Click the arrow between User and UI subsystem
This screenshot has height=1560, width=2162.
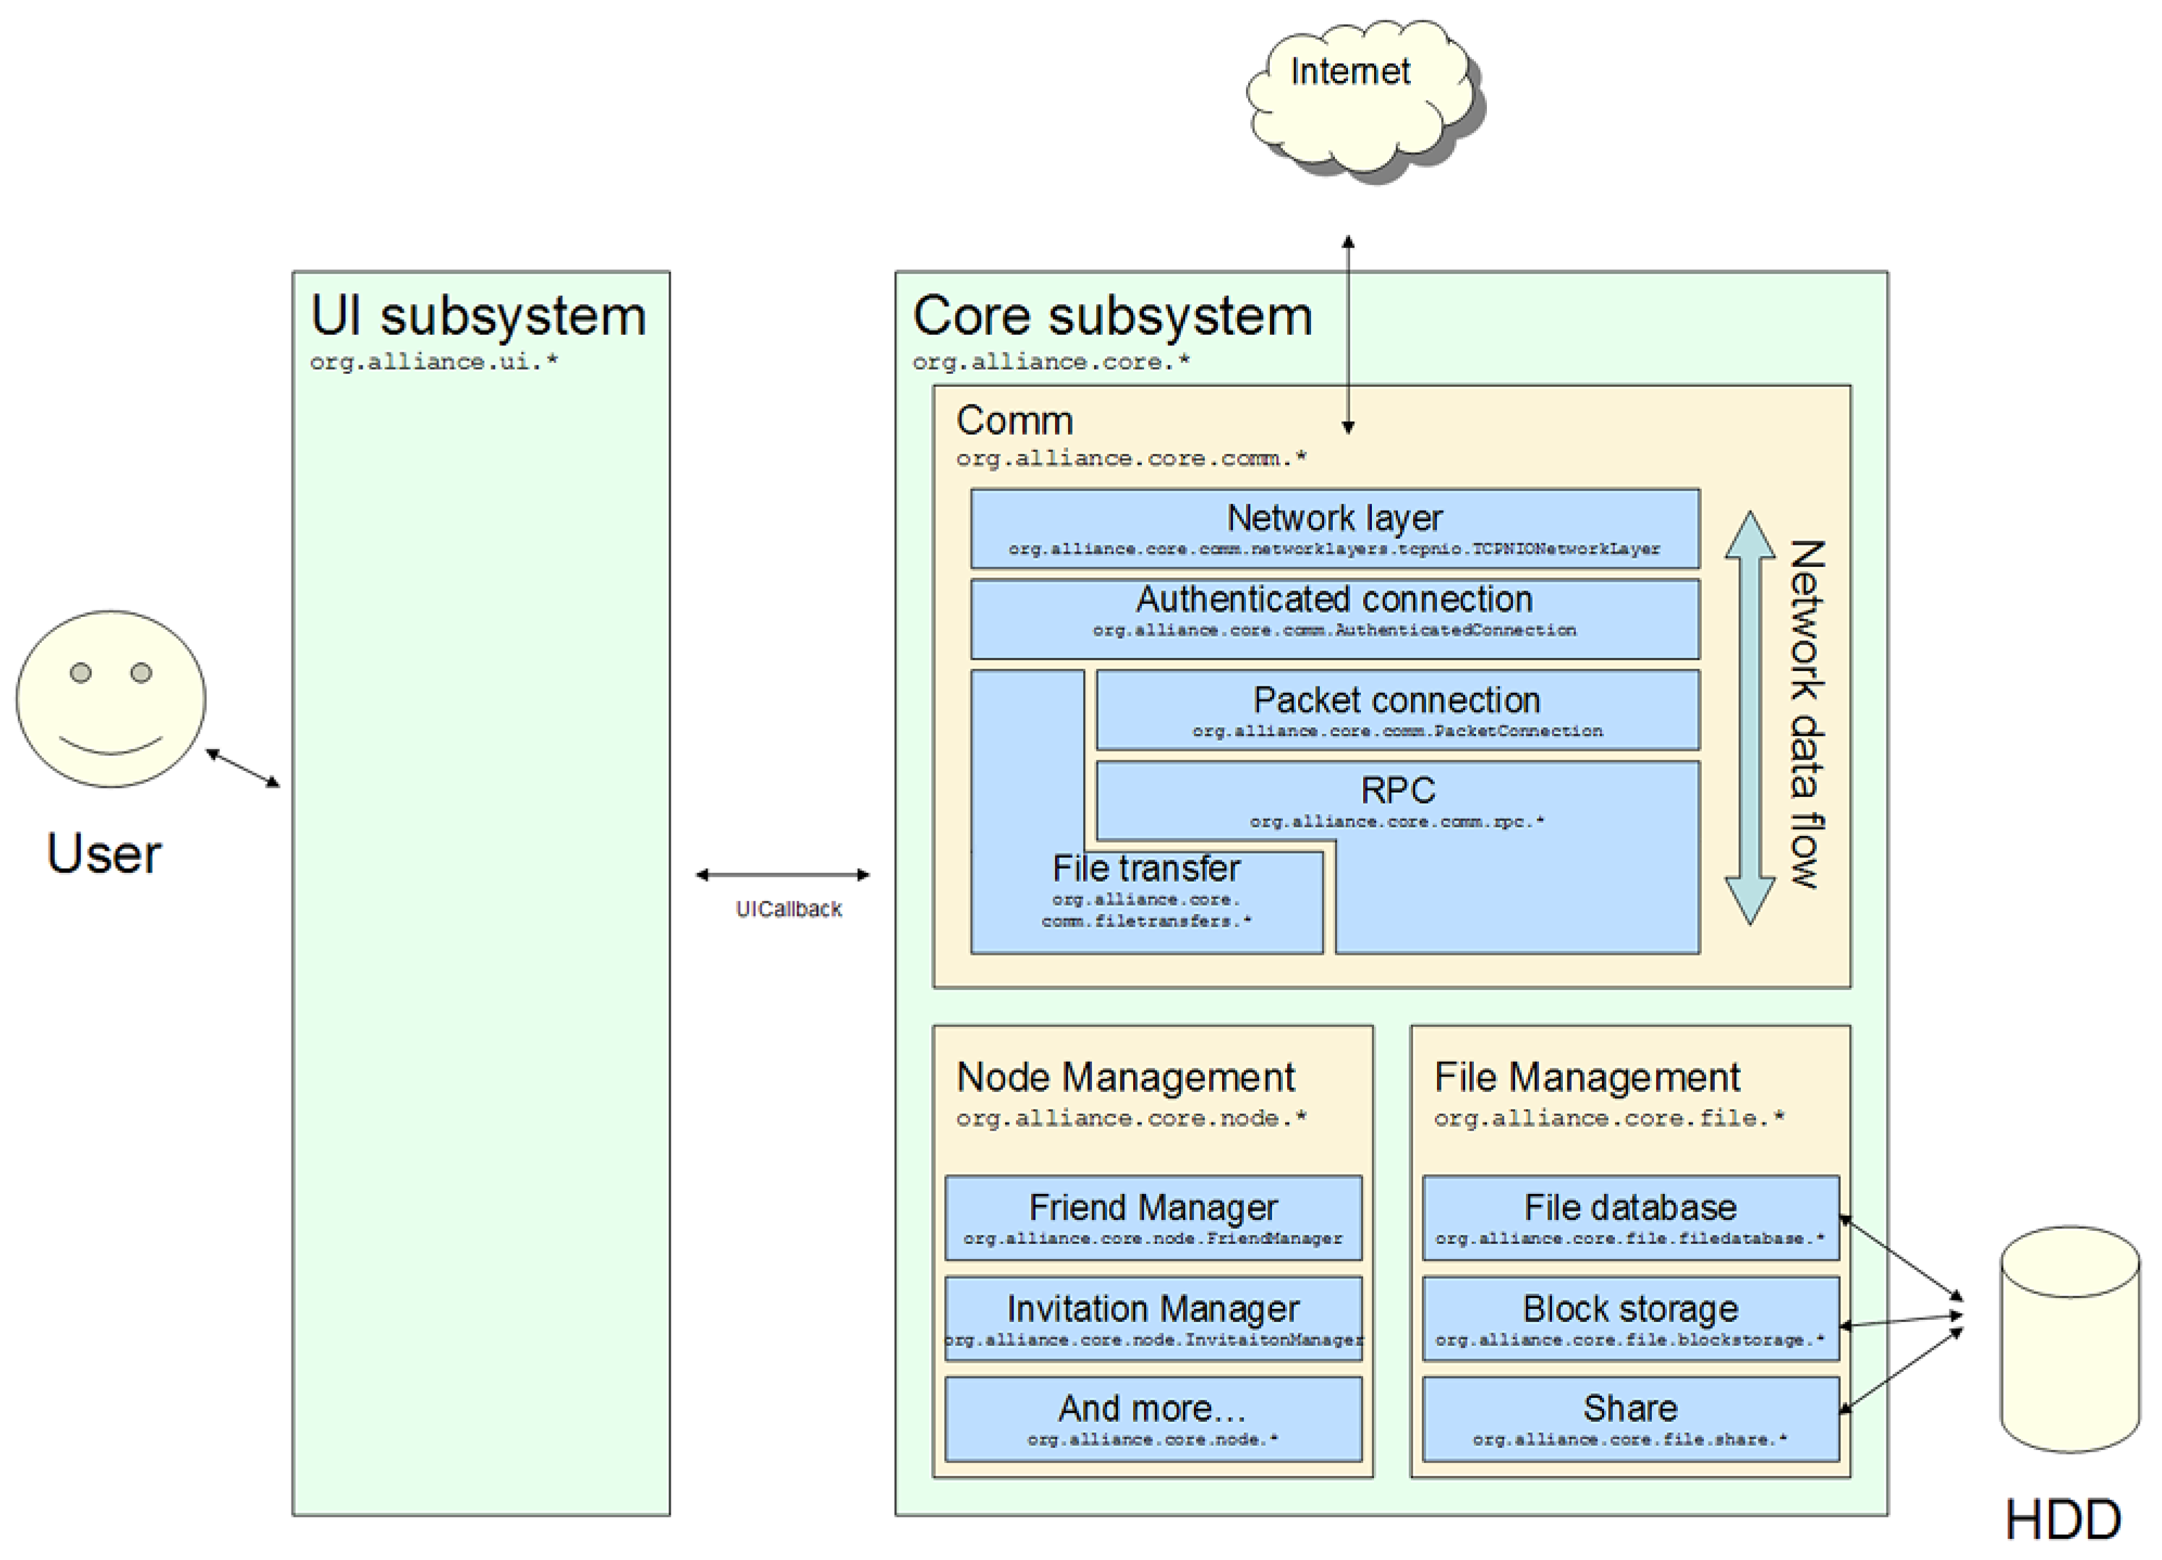pyautogui.click(x=243, y=768)
